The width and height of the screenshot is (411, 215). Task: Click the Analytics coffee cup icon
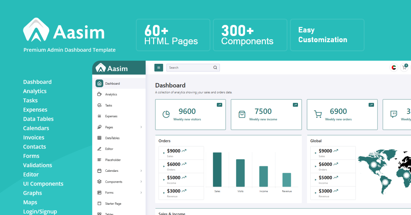click(x=99, y=94)
